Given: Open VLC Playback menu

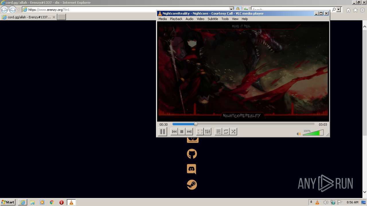Looking at the screenshot, I should [x=176, y=19].
